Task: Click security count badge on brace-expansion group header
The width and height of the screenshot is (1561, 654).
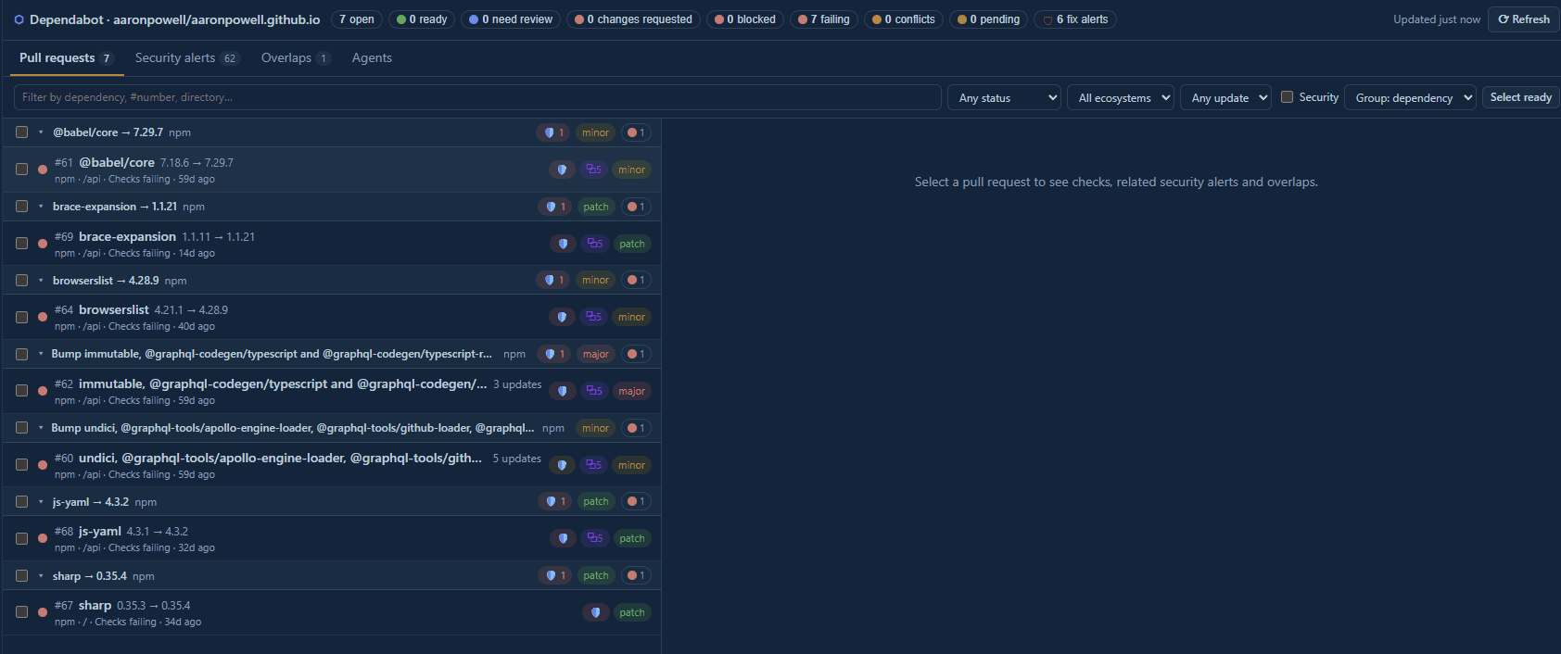Action: 555,207
